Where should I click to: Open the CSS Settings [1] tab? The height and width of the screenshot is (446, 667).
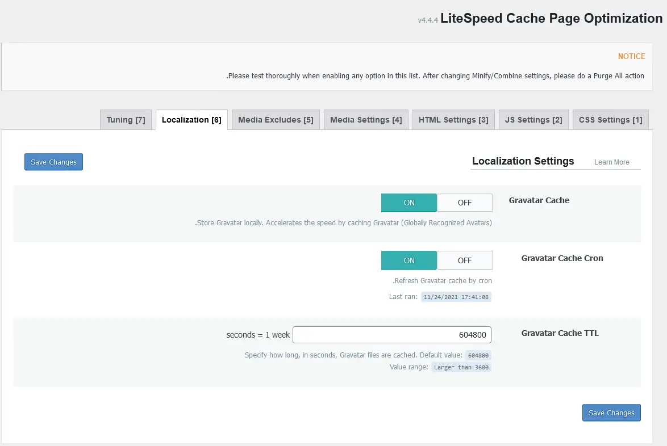pos(610,120)
